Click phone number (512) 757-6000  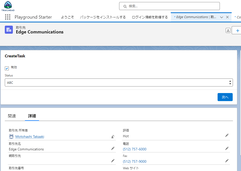(135, 149)
